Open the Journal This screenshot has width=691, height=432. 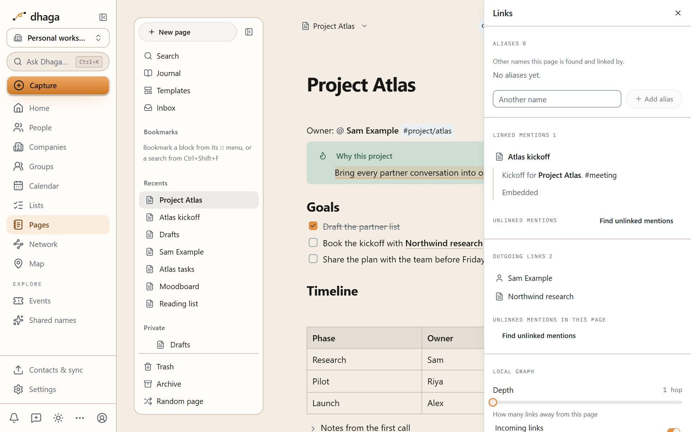pyautogui.click(x=199, y=73)
